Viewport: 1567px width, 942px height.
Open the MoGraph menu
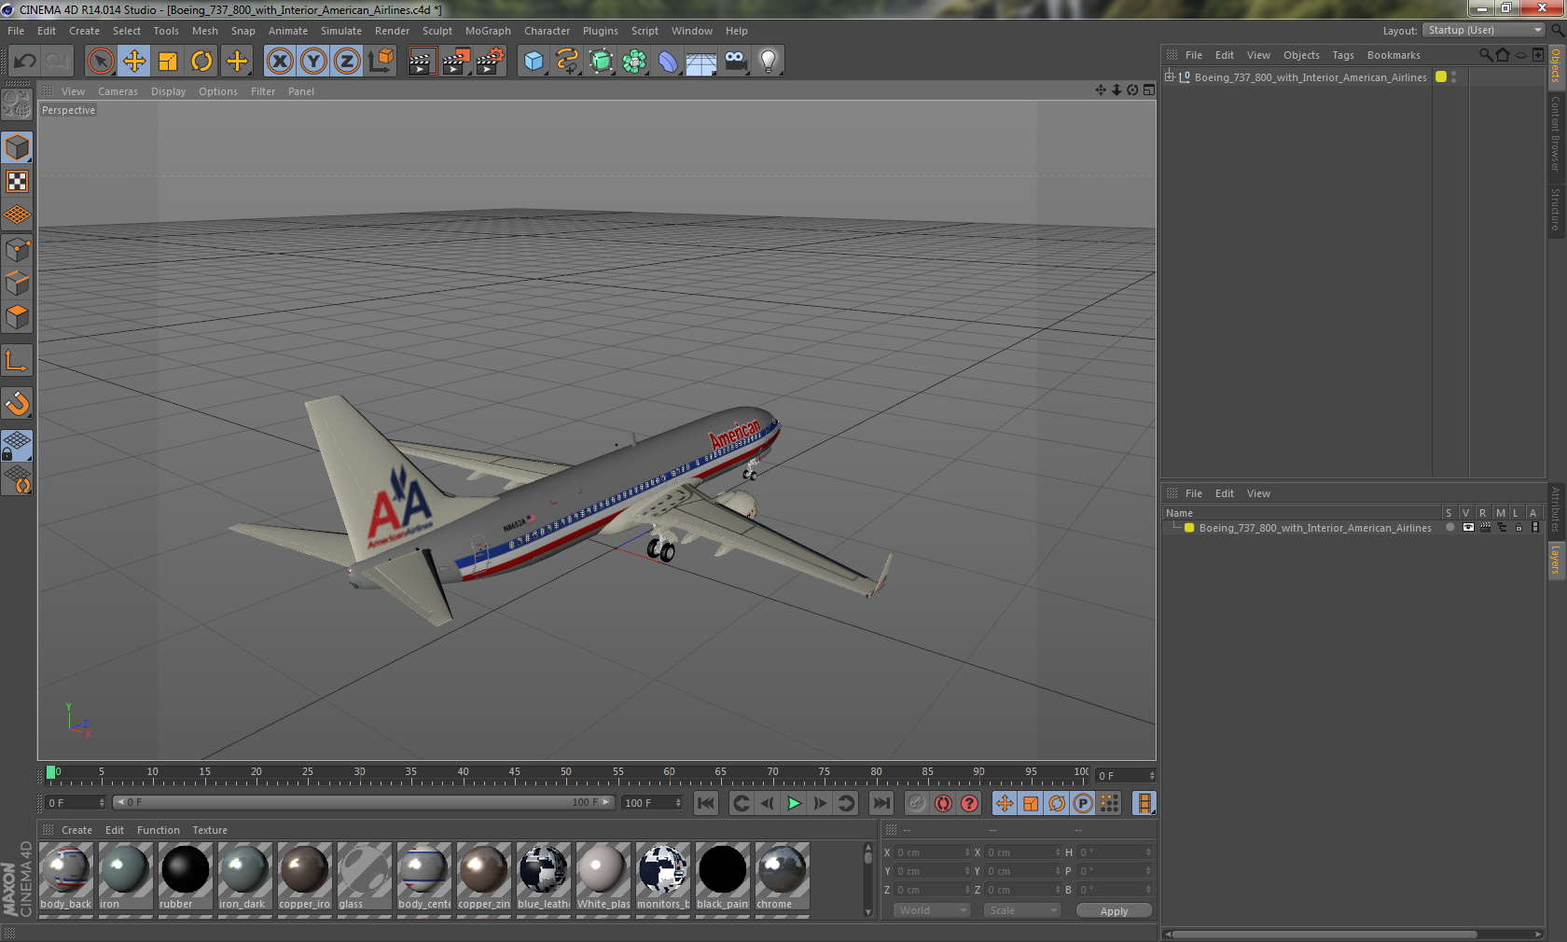pyautogui.click(x=488, y=31)
